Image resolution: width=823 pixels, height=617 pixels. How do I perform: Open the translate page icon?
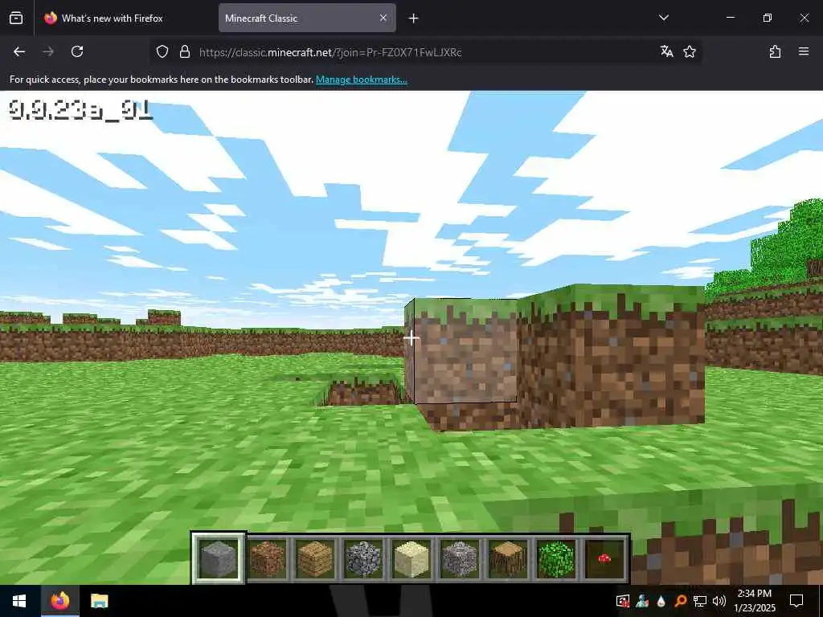click(x=666, y=51)
